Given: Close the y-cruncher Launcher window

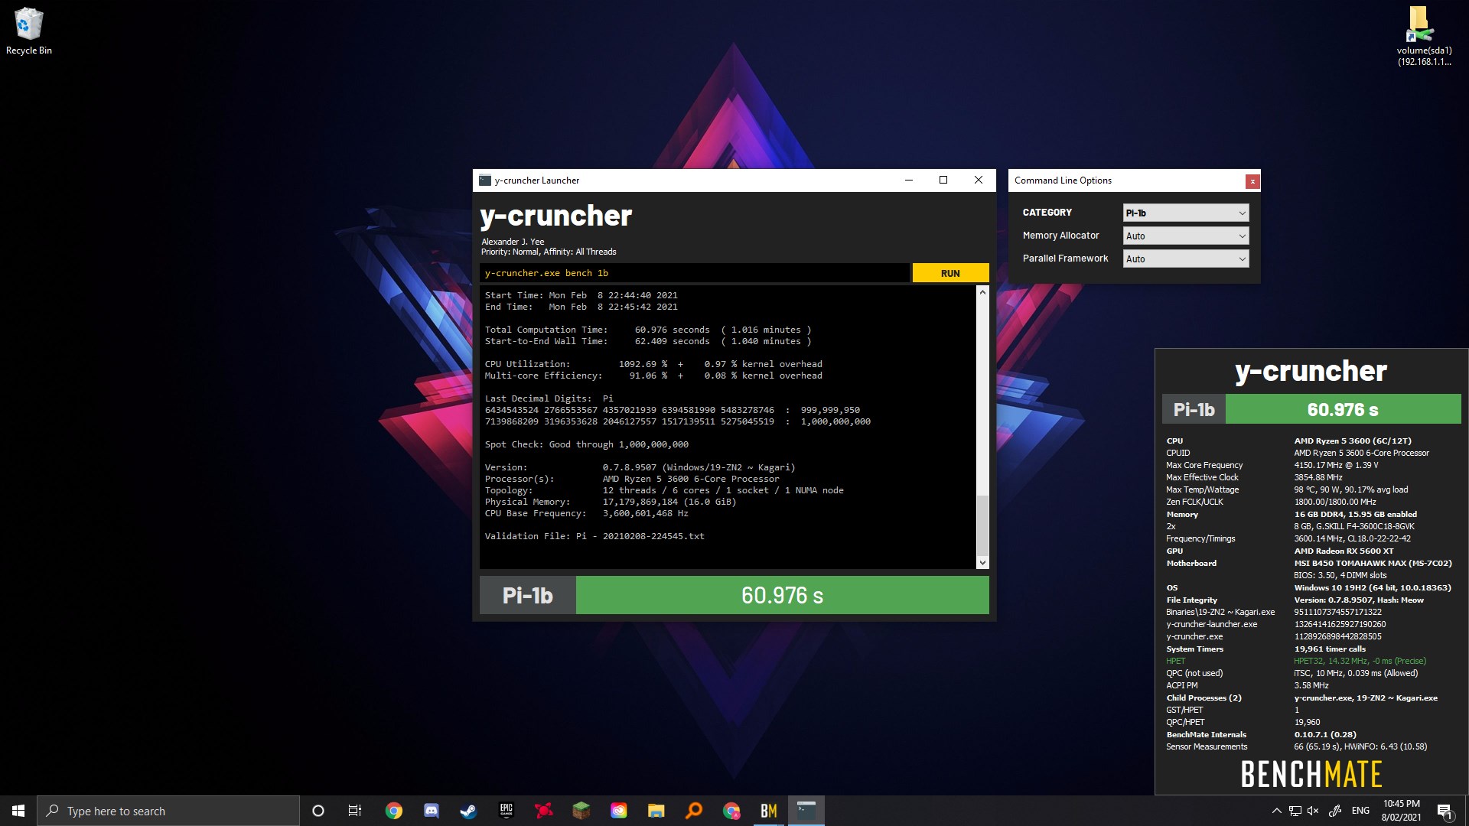Looking at the screenshot, I should point(979,180).
